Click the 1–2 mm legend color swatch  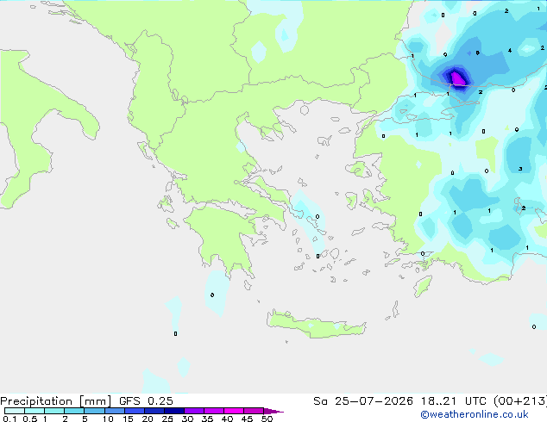click(x=54, y=411)
